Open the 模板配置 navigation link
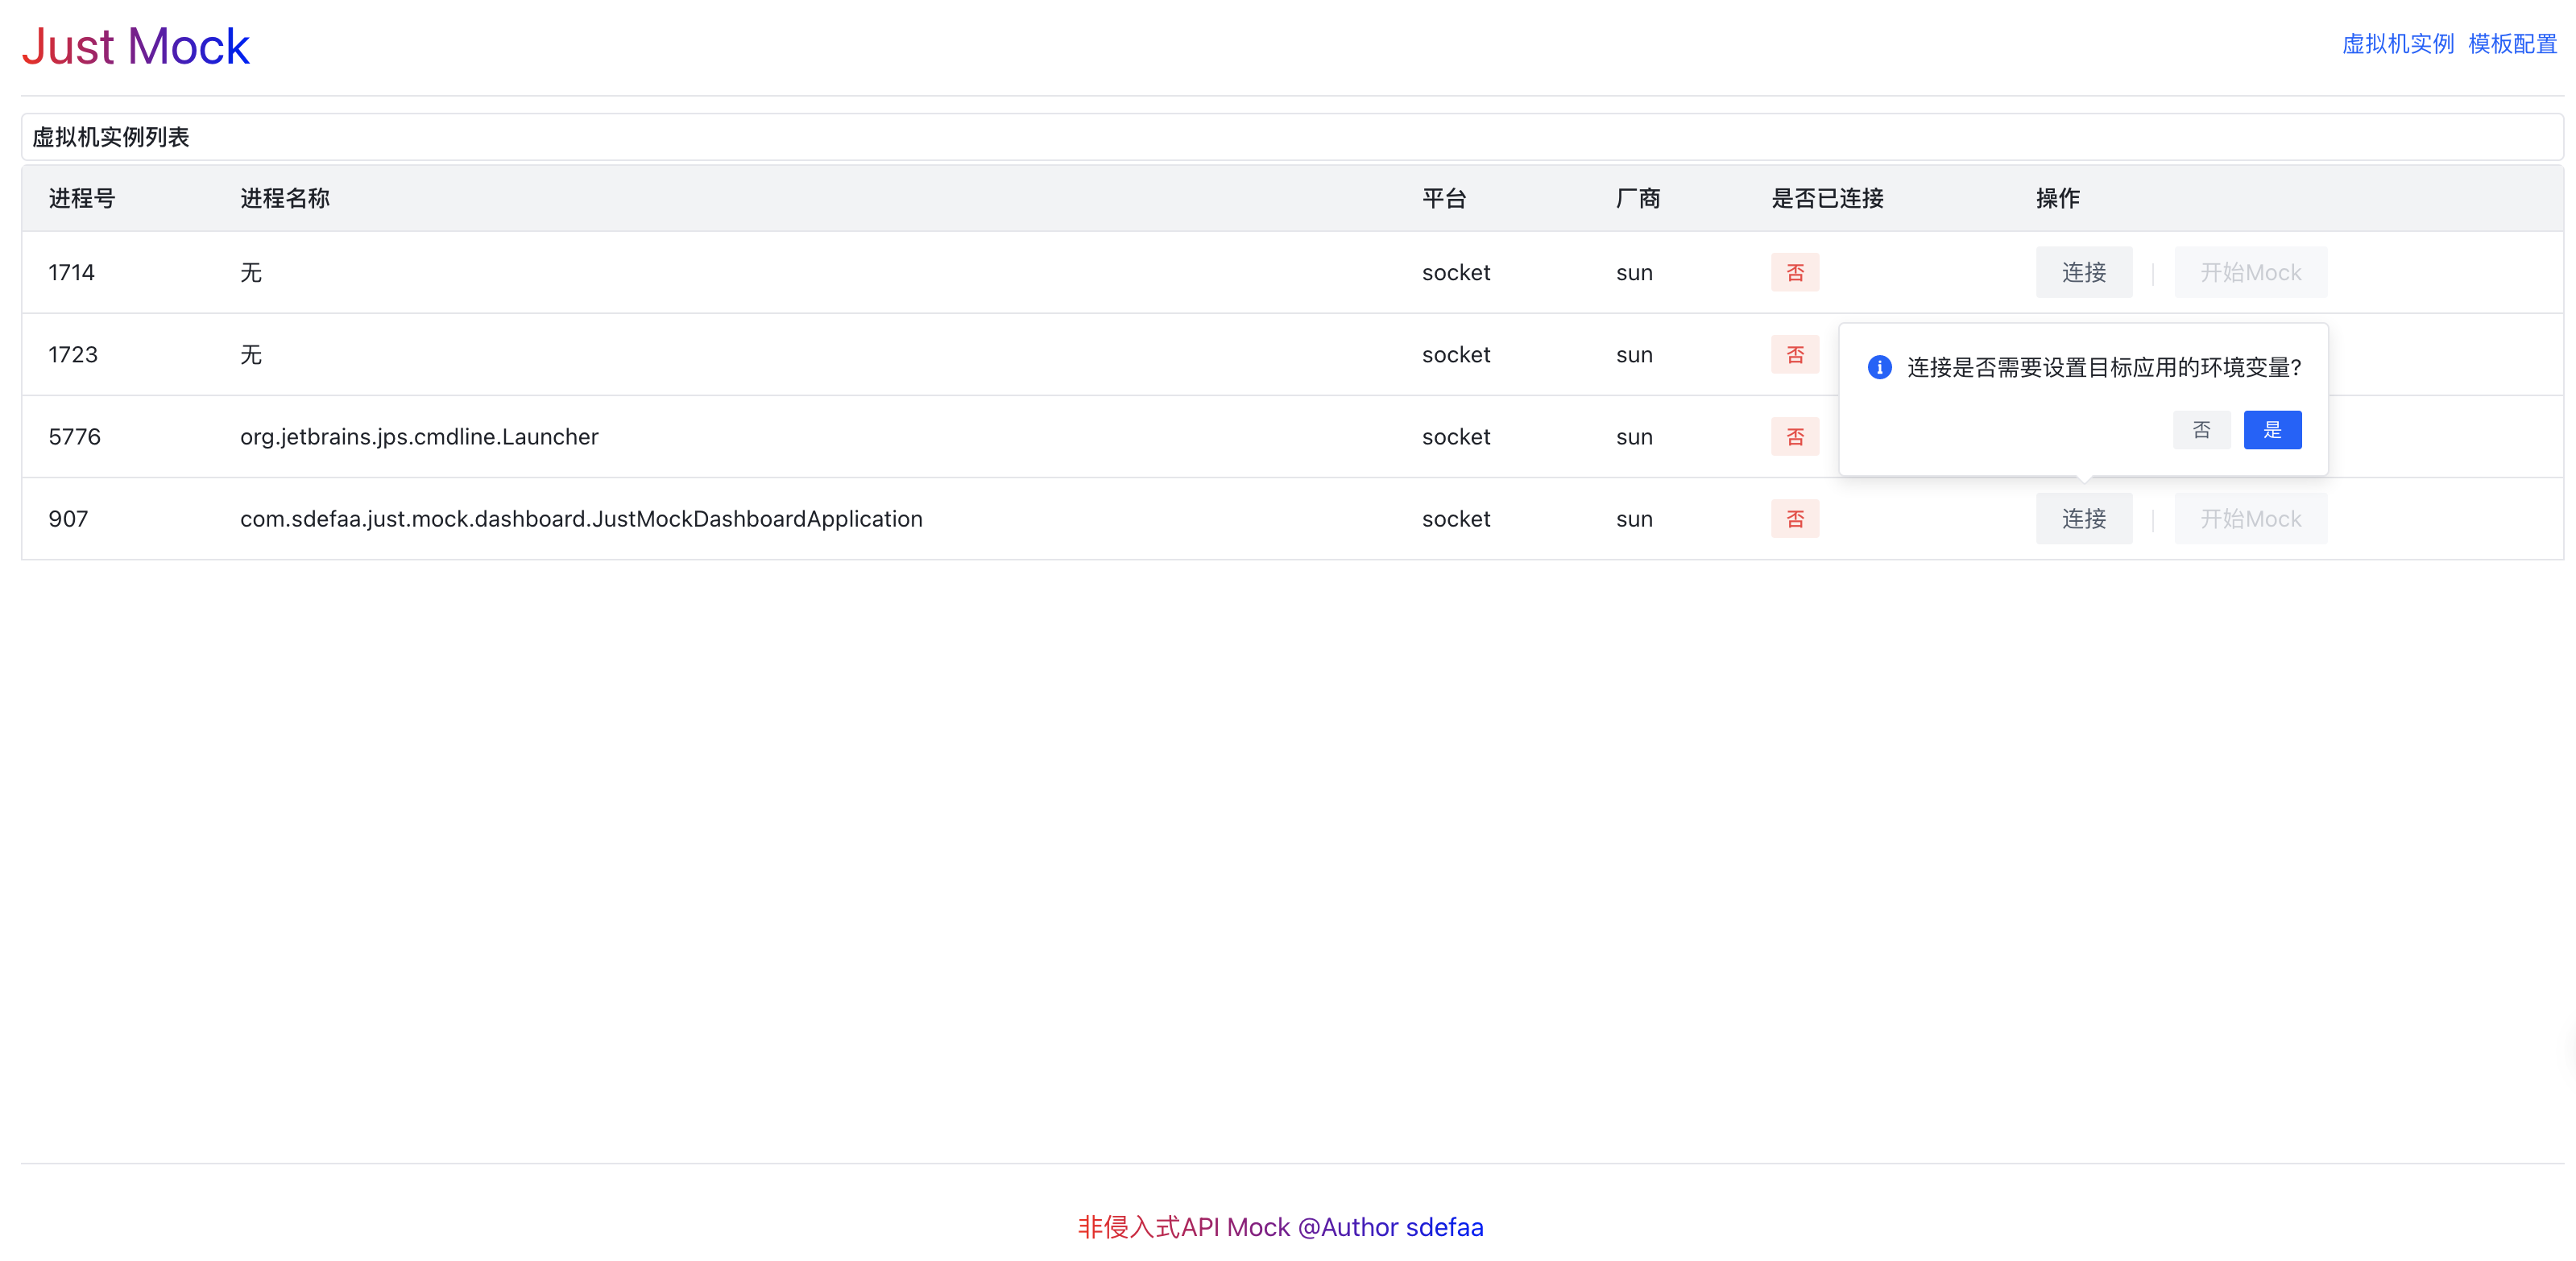Viewport: 2576px width, 1261px height. pyautogui.click(x=2512, y=44)
